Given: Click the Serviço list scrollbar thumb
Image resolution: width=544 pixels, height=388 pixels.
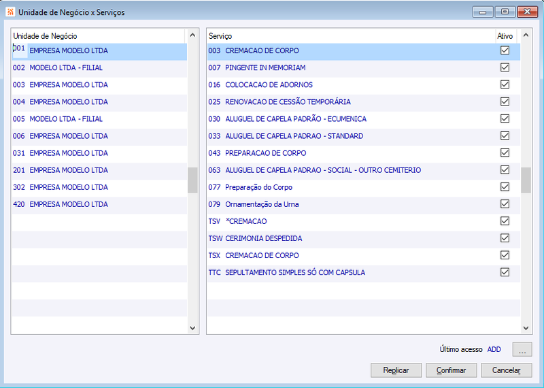Looking at the screenshot, I should point(526,180).
